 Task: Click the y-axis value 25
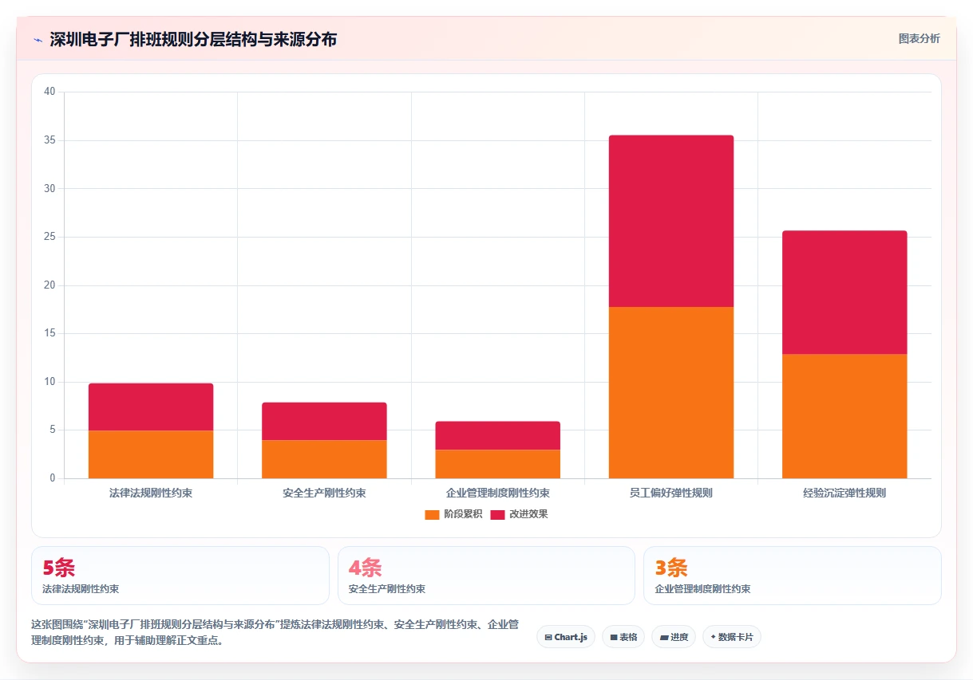[49, 237]
